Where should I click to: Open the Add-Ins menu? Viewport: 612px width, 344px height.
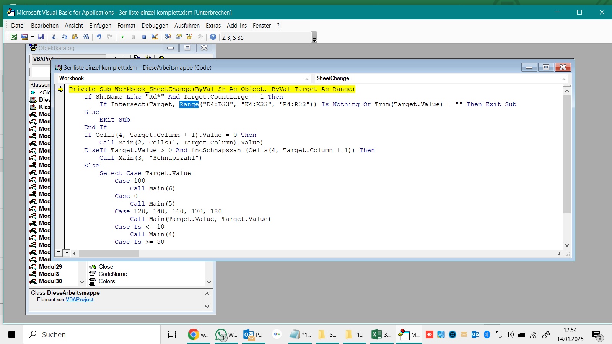237,26
